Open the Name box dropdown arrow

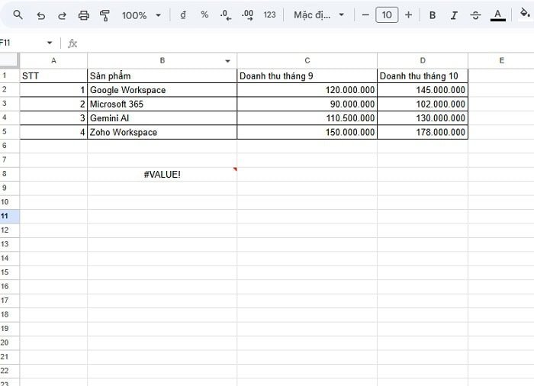[x=50, y=43]
